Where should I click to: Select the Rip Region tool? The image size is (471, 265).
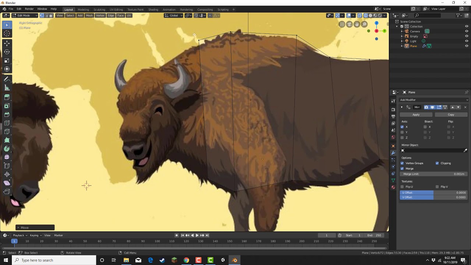[x=7, y=191]
